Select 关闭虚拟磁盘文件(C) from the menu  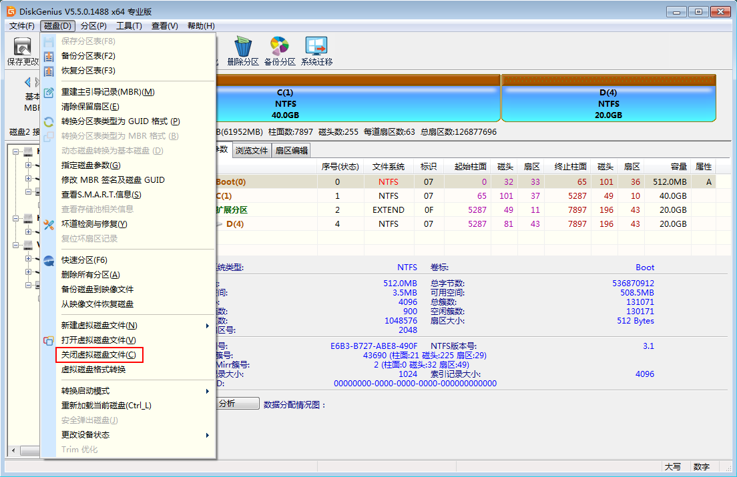(x=99, y=355)
